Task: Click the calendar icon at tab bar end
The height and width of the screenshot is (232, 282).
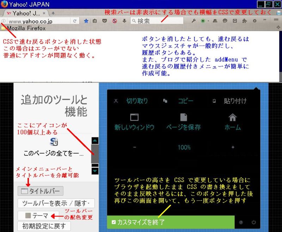Action: coord(279,13)
